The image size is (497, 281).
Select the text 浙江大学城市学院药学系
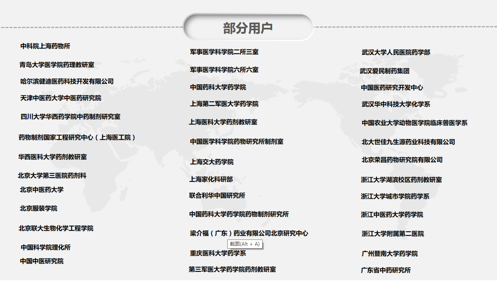pos(395,197)
